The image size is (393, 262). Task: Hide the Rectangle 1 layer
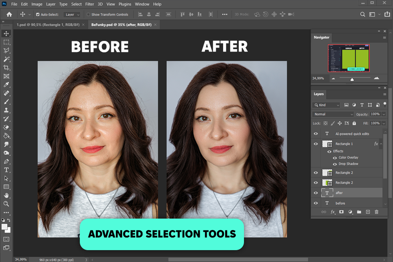tap(316, 144)
